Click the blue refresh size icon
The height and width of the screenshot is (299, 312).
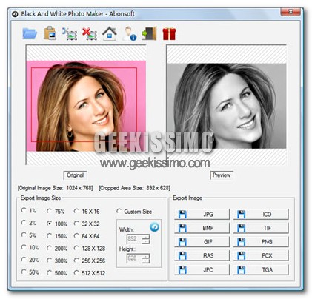click(x=154, y=226)
